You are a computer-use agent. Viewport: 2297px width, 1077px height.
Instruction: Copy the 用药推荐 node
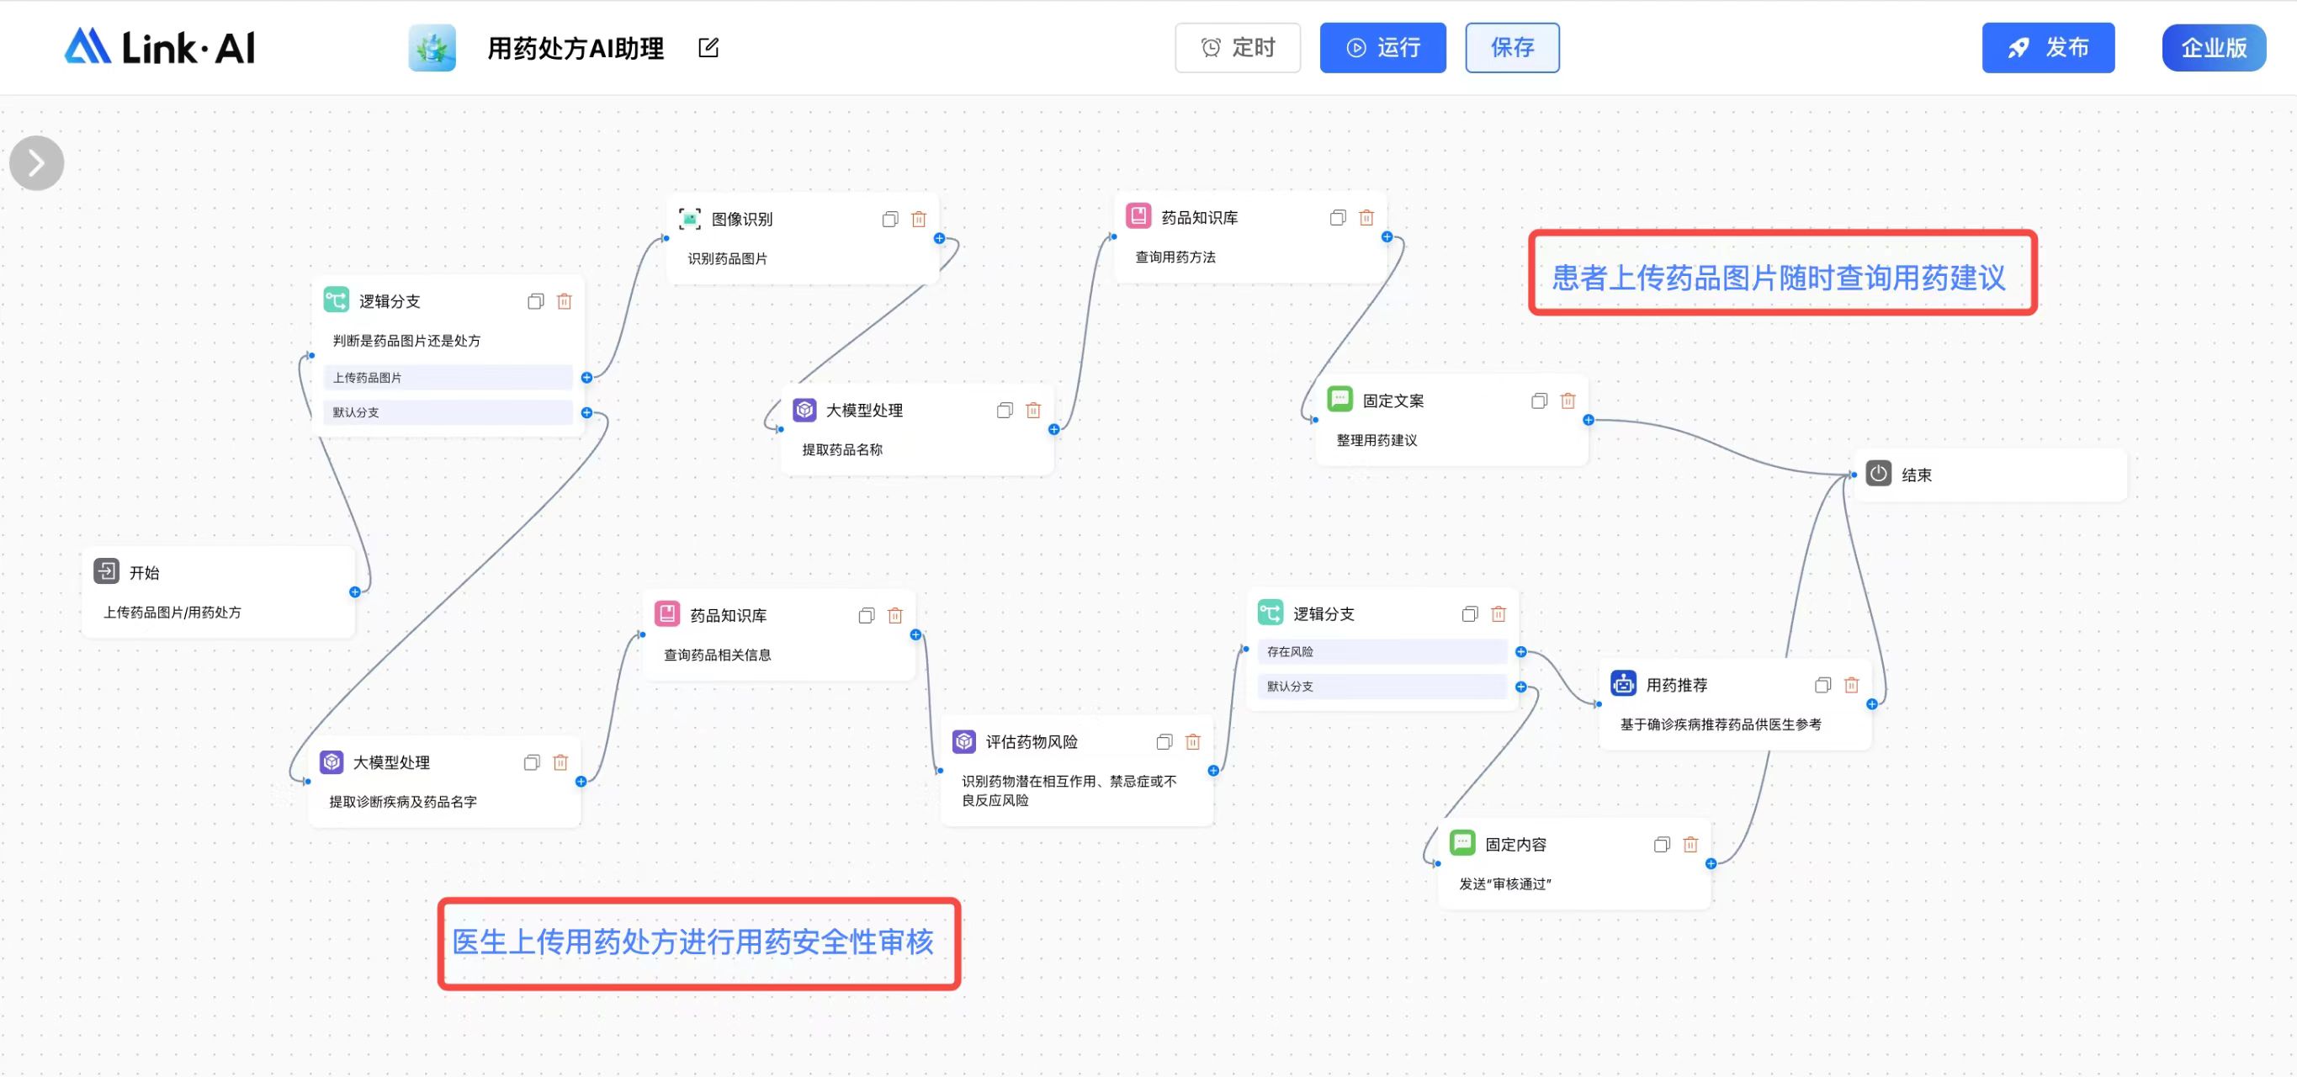point(1822,686)
